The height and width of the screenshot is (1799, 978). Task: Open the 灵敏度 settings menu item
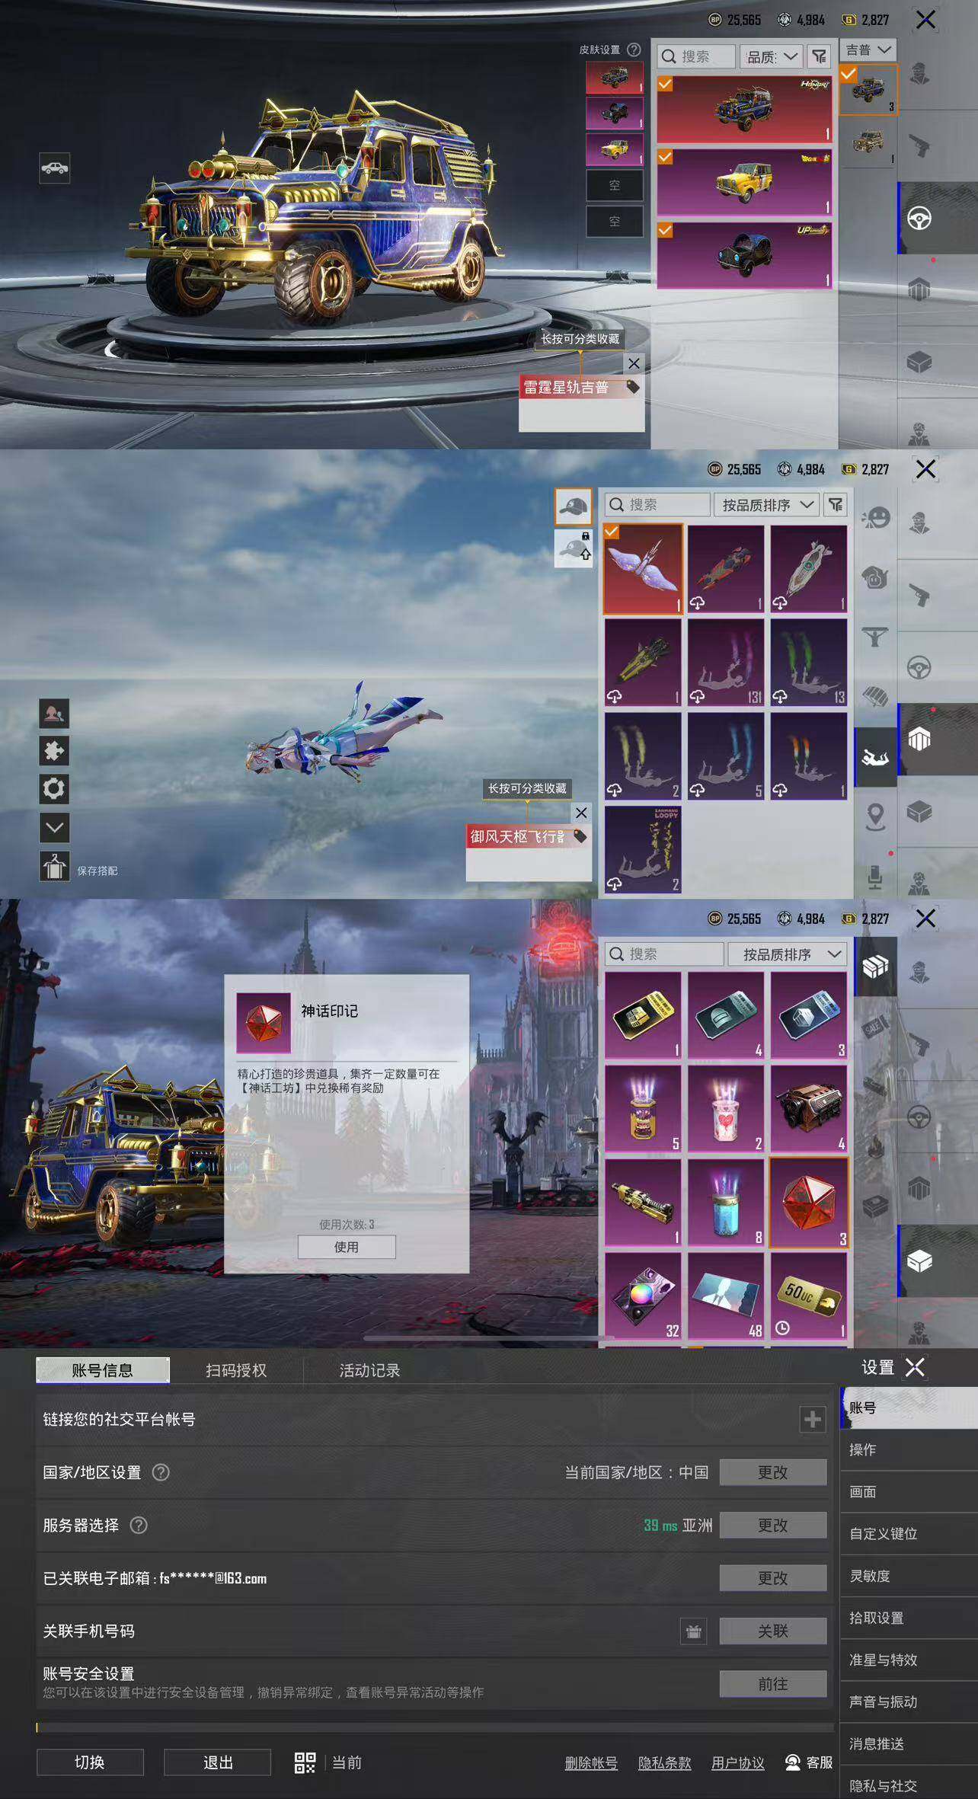tap(909, 1576)
